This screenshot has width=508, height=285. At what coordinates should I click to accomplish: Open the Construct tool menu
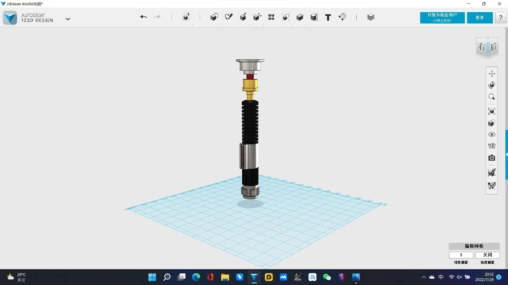(243, 17)
